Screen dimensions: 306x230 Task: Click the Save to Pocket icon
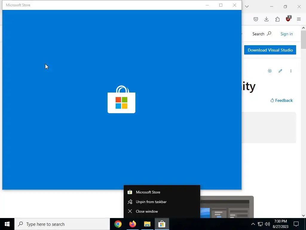pos(256,19)
